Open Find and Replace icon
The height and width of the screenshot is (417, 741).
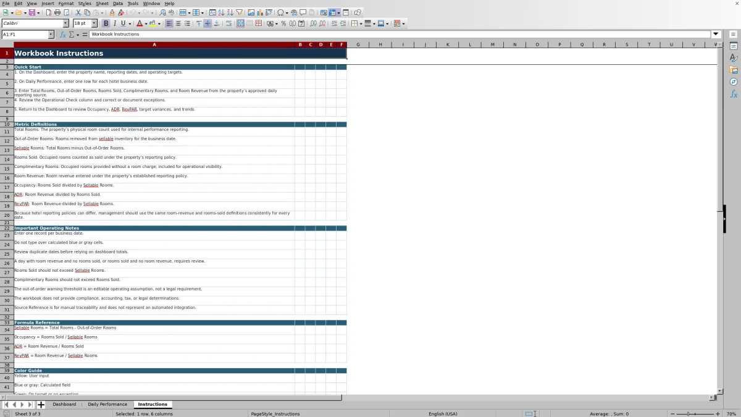pyautogui.click(x=162, y=12)
